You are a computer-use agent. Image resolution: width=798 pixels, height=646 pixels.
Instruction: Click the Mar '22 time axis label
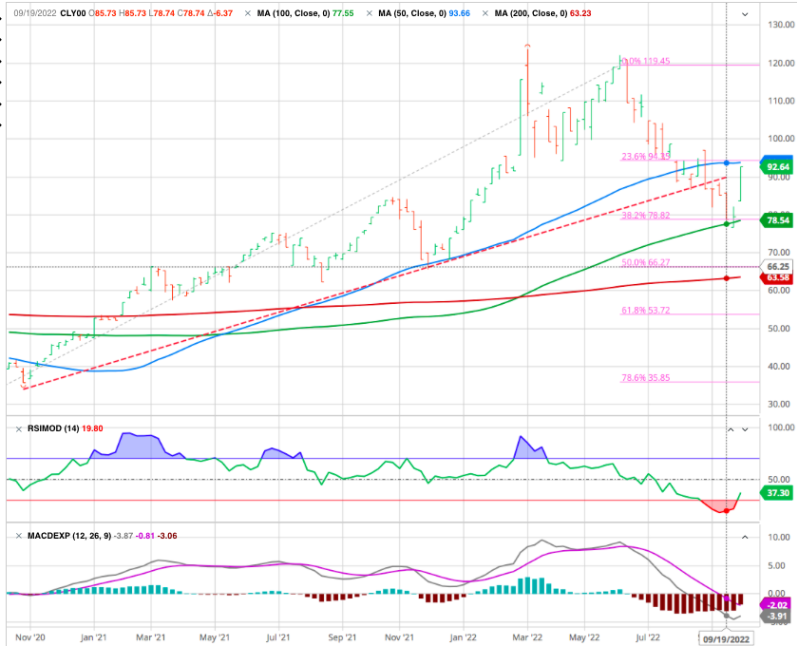527,637
